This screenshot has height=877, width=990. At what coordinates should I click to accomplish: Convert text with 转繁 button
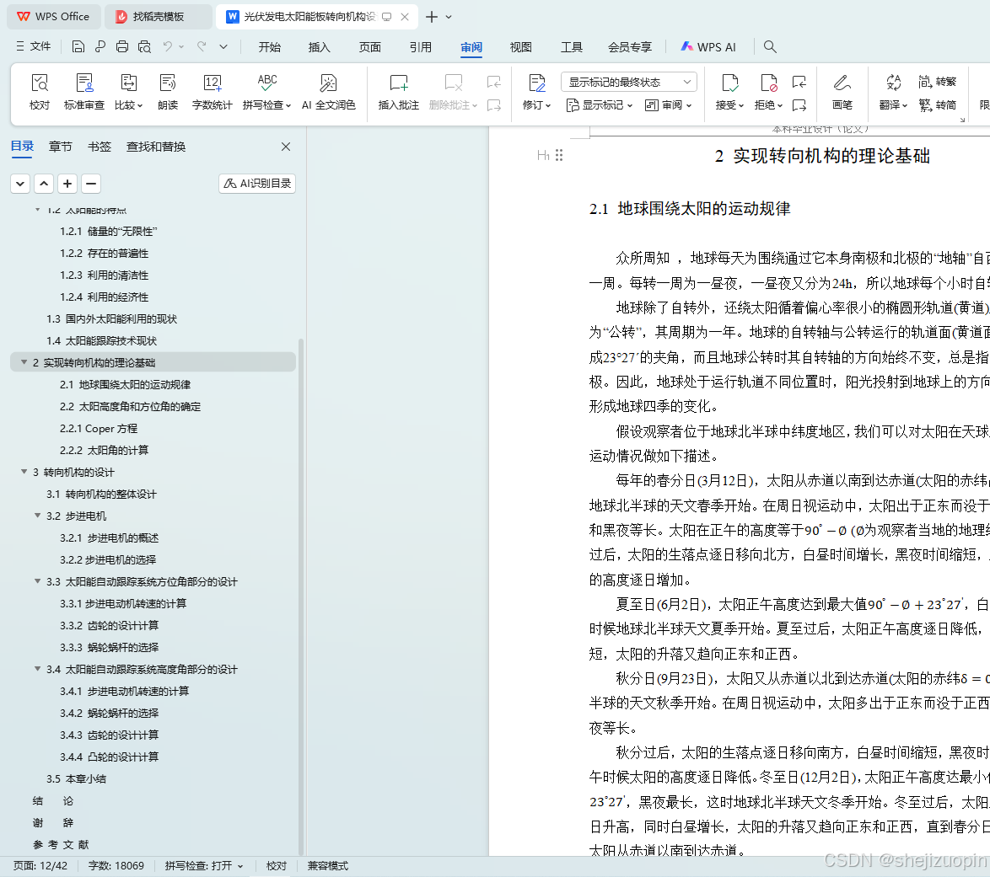[938, 82]
